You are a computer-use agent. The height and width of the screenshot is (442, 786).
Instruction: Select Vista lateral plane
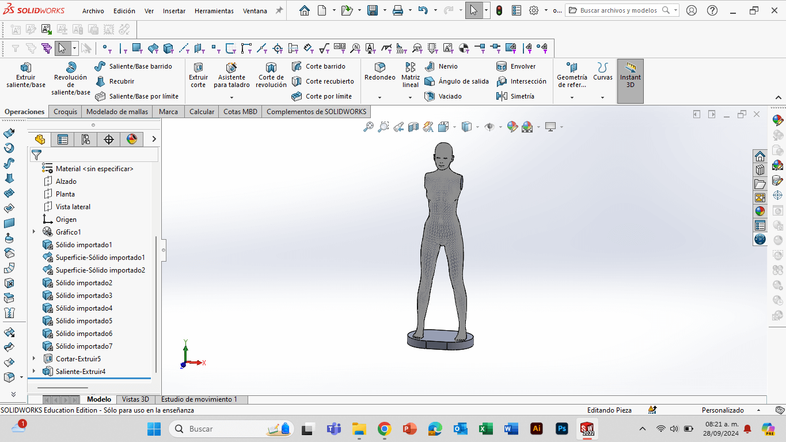click(73, 207)
